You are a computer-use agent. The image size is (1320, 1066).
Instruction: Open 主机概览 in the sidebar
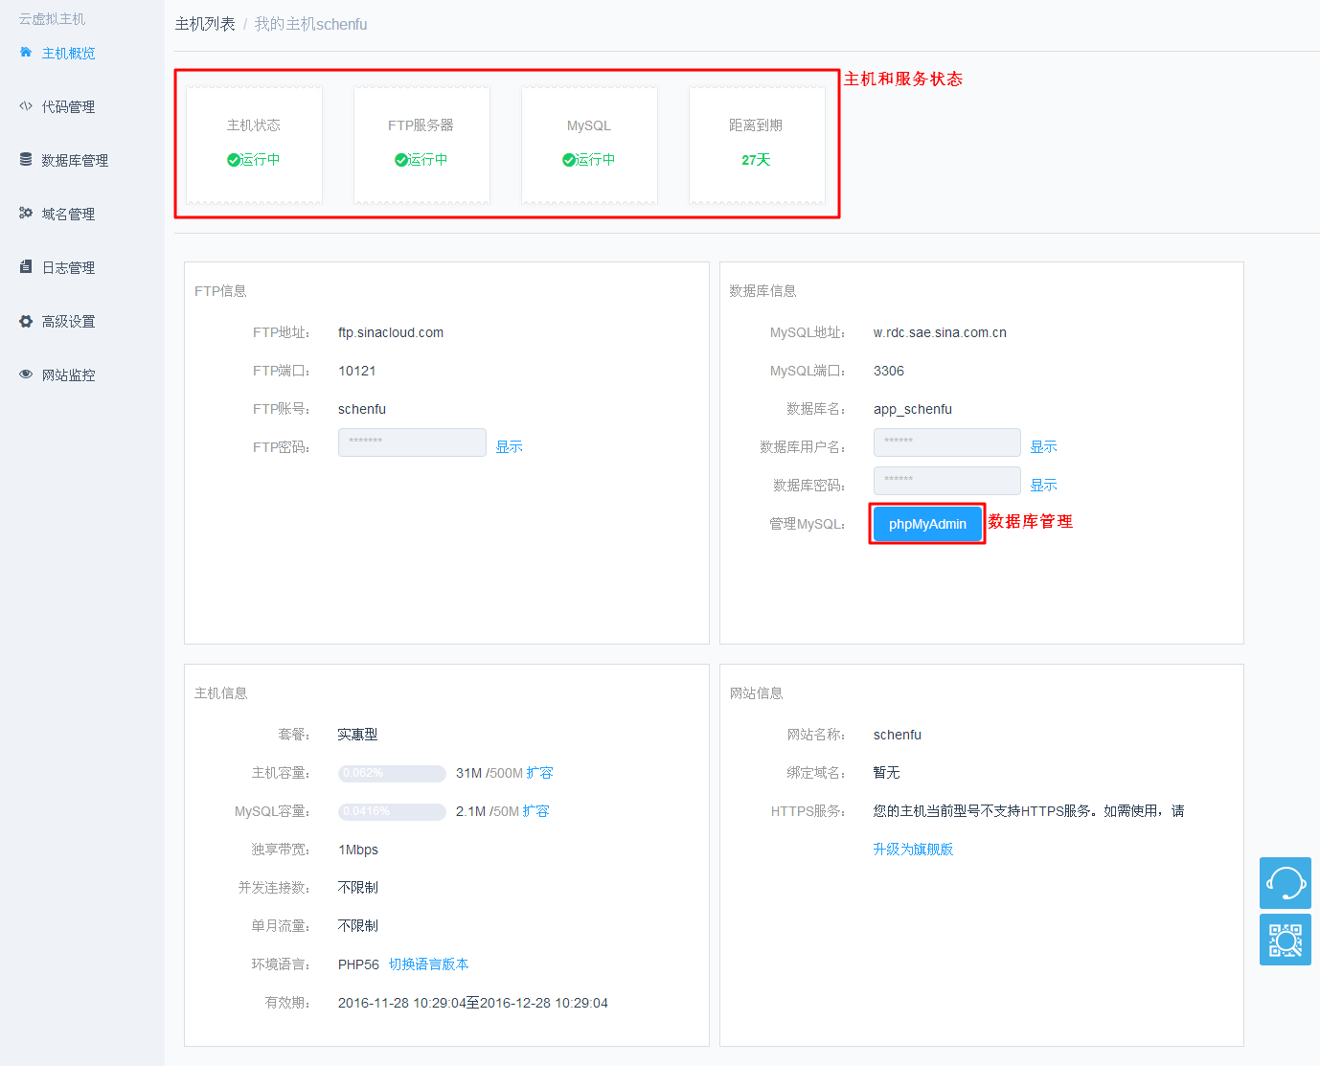[x=68, y=53]
